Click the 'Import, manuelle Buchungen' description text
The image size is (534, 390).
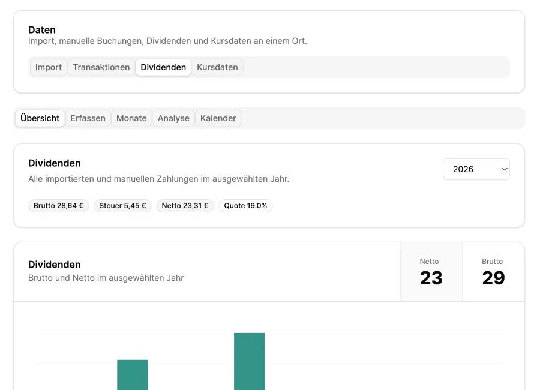coord(167,41)
